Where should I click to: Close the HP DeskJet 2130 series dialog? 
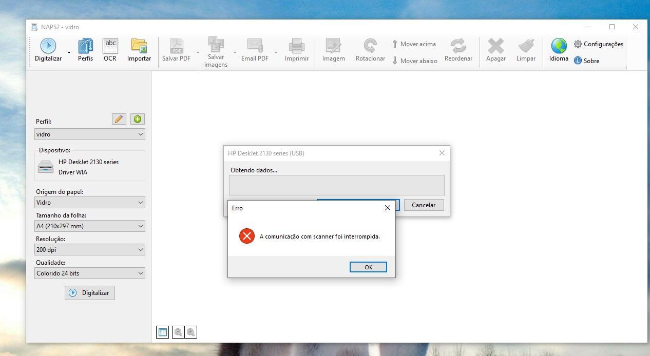(x=442, y=153)
